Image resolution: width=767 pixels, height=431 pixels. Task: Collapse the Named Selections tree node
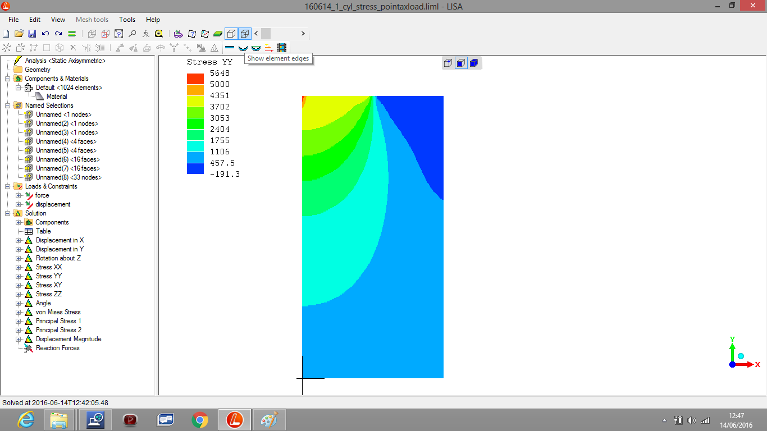tap(7, 106)
